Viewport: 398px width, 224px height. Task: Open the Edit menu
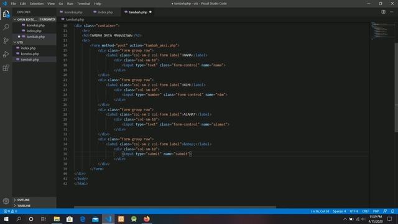[x=23, y=4]
